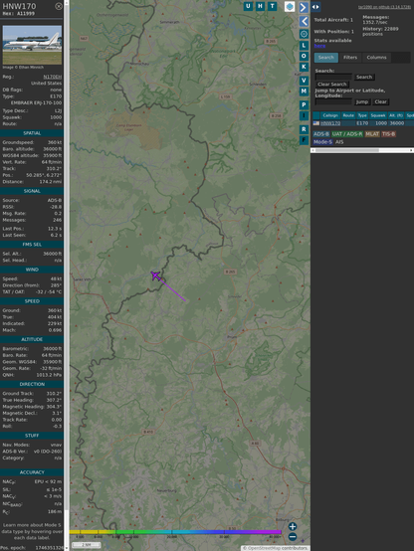Toggle the V map button
This screenshot has height=551, width=414.
coord(304,81)
